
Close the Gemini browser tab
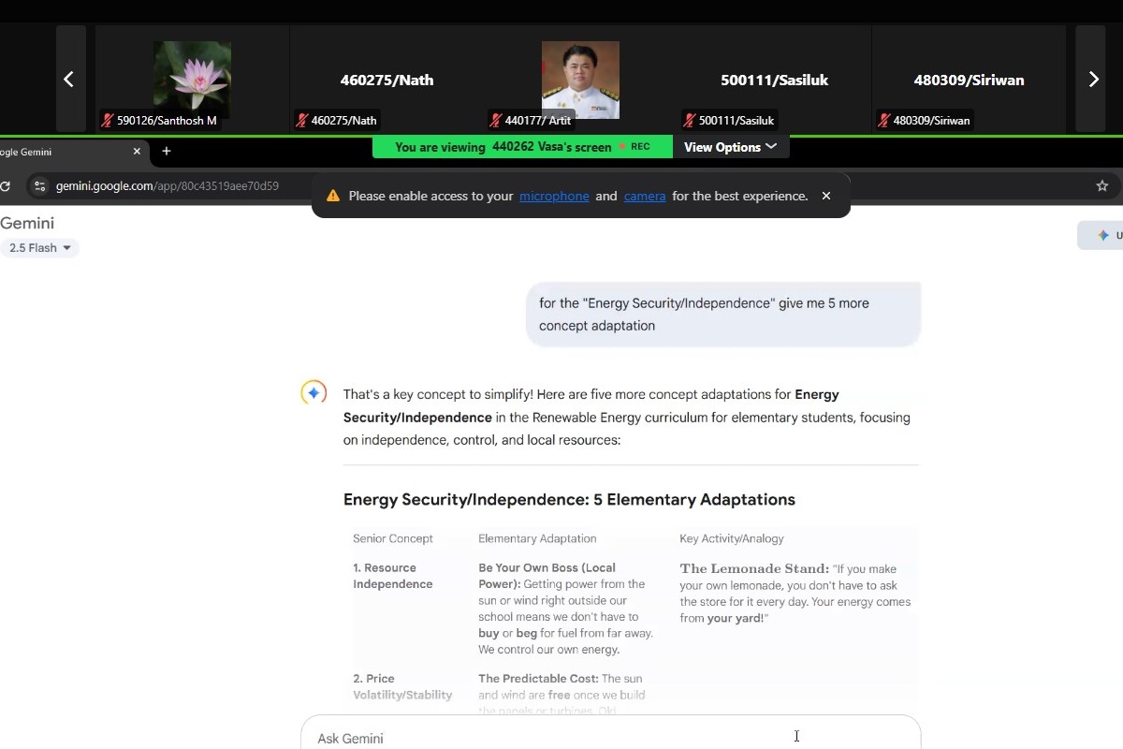pyautogui.click(x=137, y=152)
